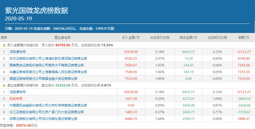
Task: Open 中国国际金融北京科学院南路营业部 link
Action: pos(48,105)
